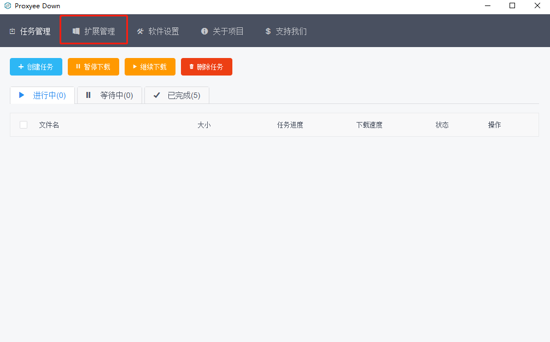550x342 pixels.
Task: Click the 大小 column header
Action: pyautogui.click(x=204, y=125)
